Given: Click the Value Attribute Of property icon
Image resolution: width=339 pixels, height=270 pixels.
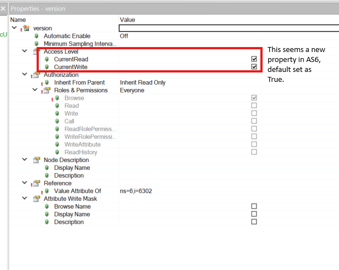Looking at the screenshot, I should 47,191.
